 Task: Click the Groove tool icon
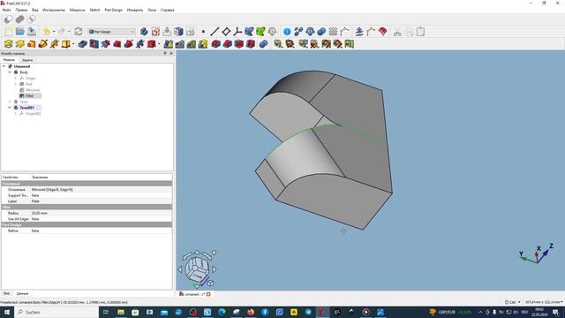pos(106,44)
